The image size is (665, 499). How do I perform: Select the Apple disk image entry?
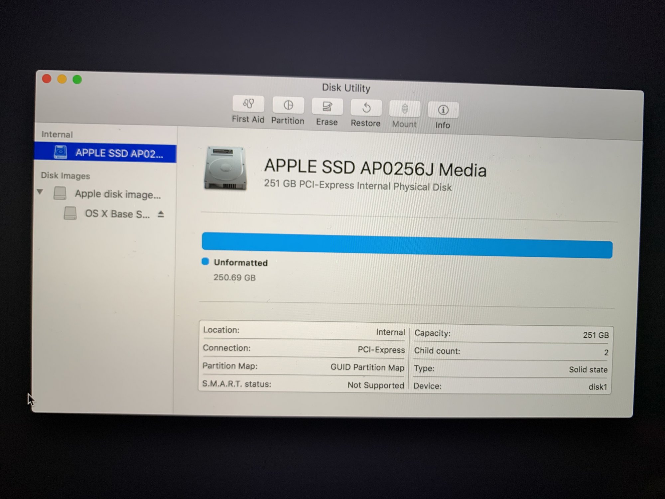click(x=117, y=194)
